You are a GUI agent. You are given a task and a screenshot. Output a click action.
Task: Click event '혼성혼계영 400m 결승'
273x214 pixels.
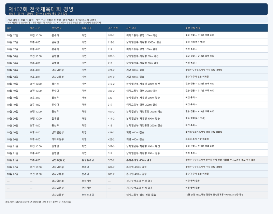[139, 160]
